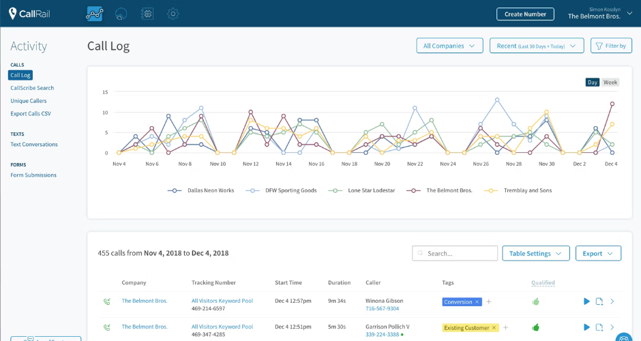Click the Conversion tag label
641x341 pixels.
click(x=458, y=302)
